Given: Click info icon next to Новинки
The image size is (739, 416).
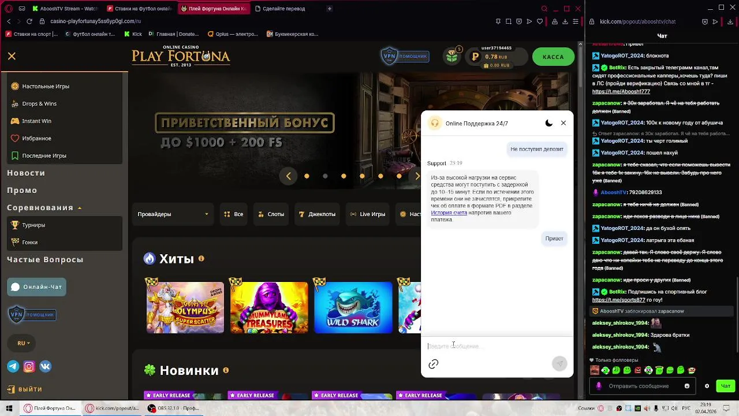Looking at the screenshot, I should pyautogui.click(x=226, y=370).
